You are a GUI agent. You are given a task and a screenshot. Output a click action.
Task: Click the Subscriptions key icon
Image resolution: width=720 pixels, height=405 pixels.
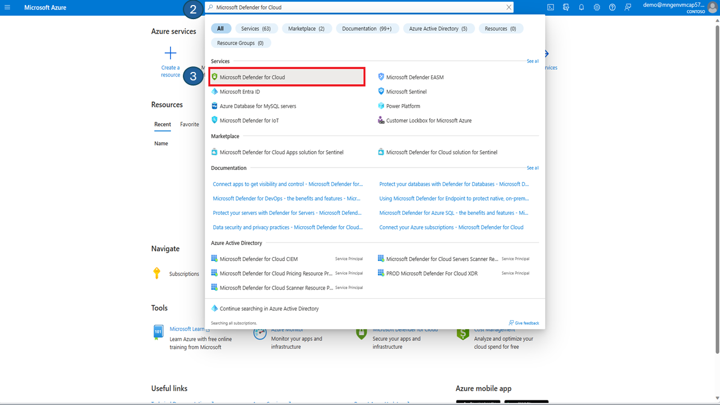[157, 273]
